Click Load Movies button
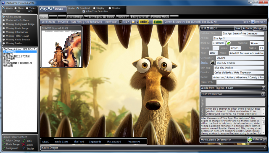Viewport: 269px width, 153px height. tap(48, 22)
